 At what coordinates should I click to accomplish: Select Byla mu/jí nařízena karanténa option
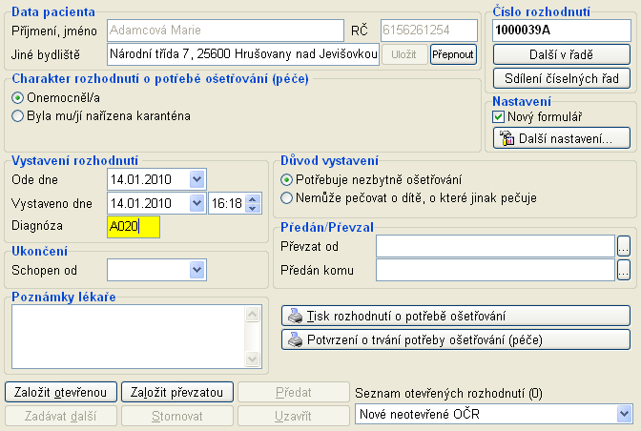coord(18,116)
